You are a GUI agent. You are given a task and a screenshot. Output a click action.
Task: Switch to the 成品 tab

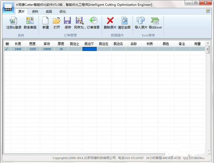(x=49, y=12)
